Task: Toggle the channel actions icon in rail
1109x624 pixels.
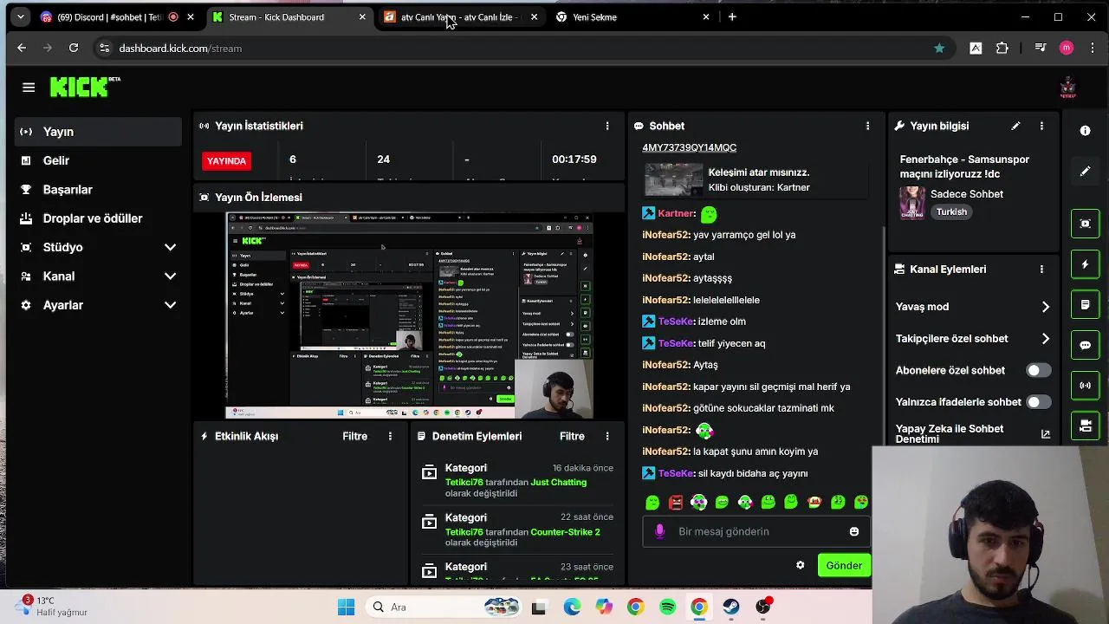Action: tap(1085, 426)
